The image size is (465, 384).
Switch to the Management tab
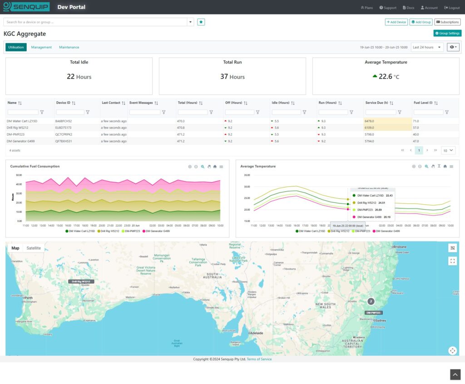(41, 47)
